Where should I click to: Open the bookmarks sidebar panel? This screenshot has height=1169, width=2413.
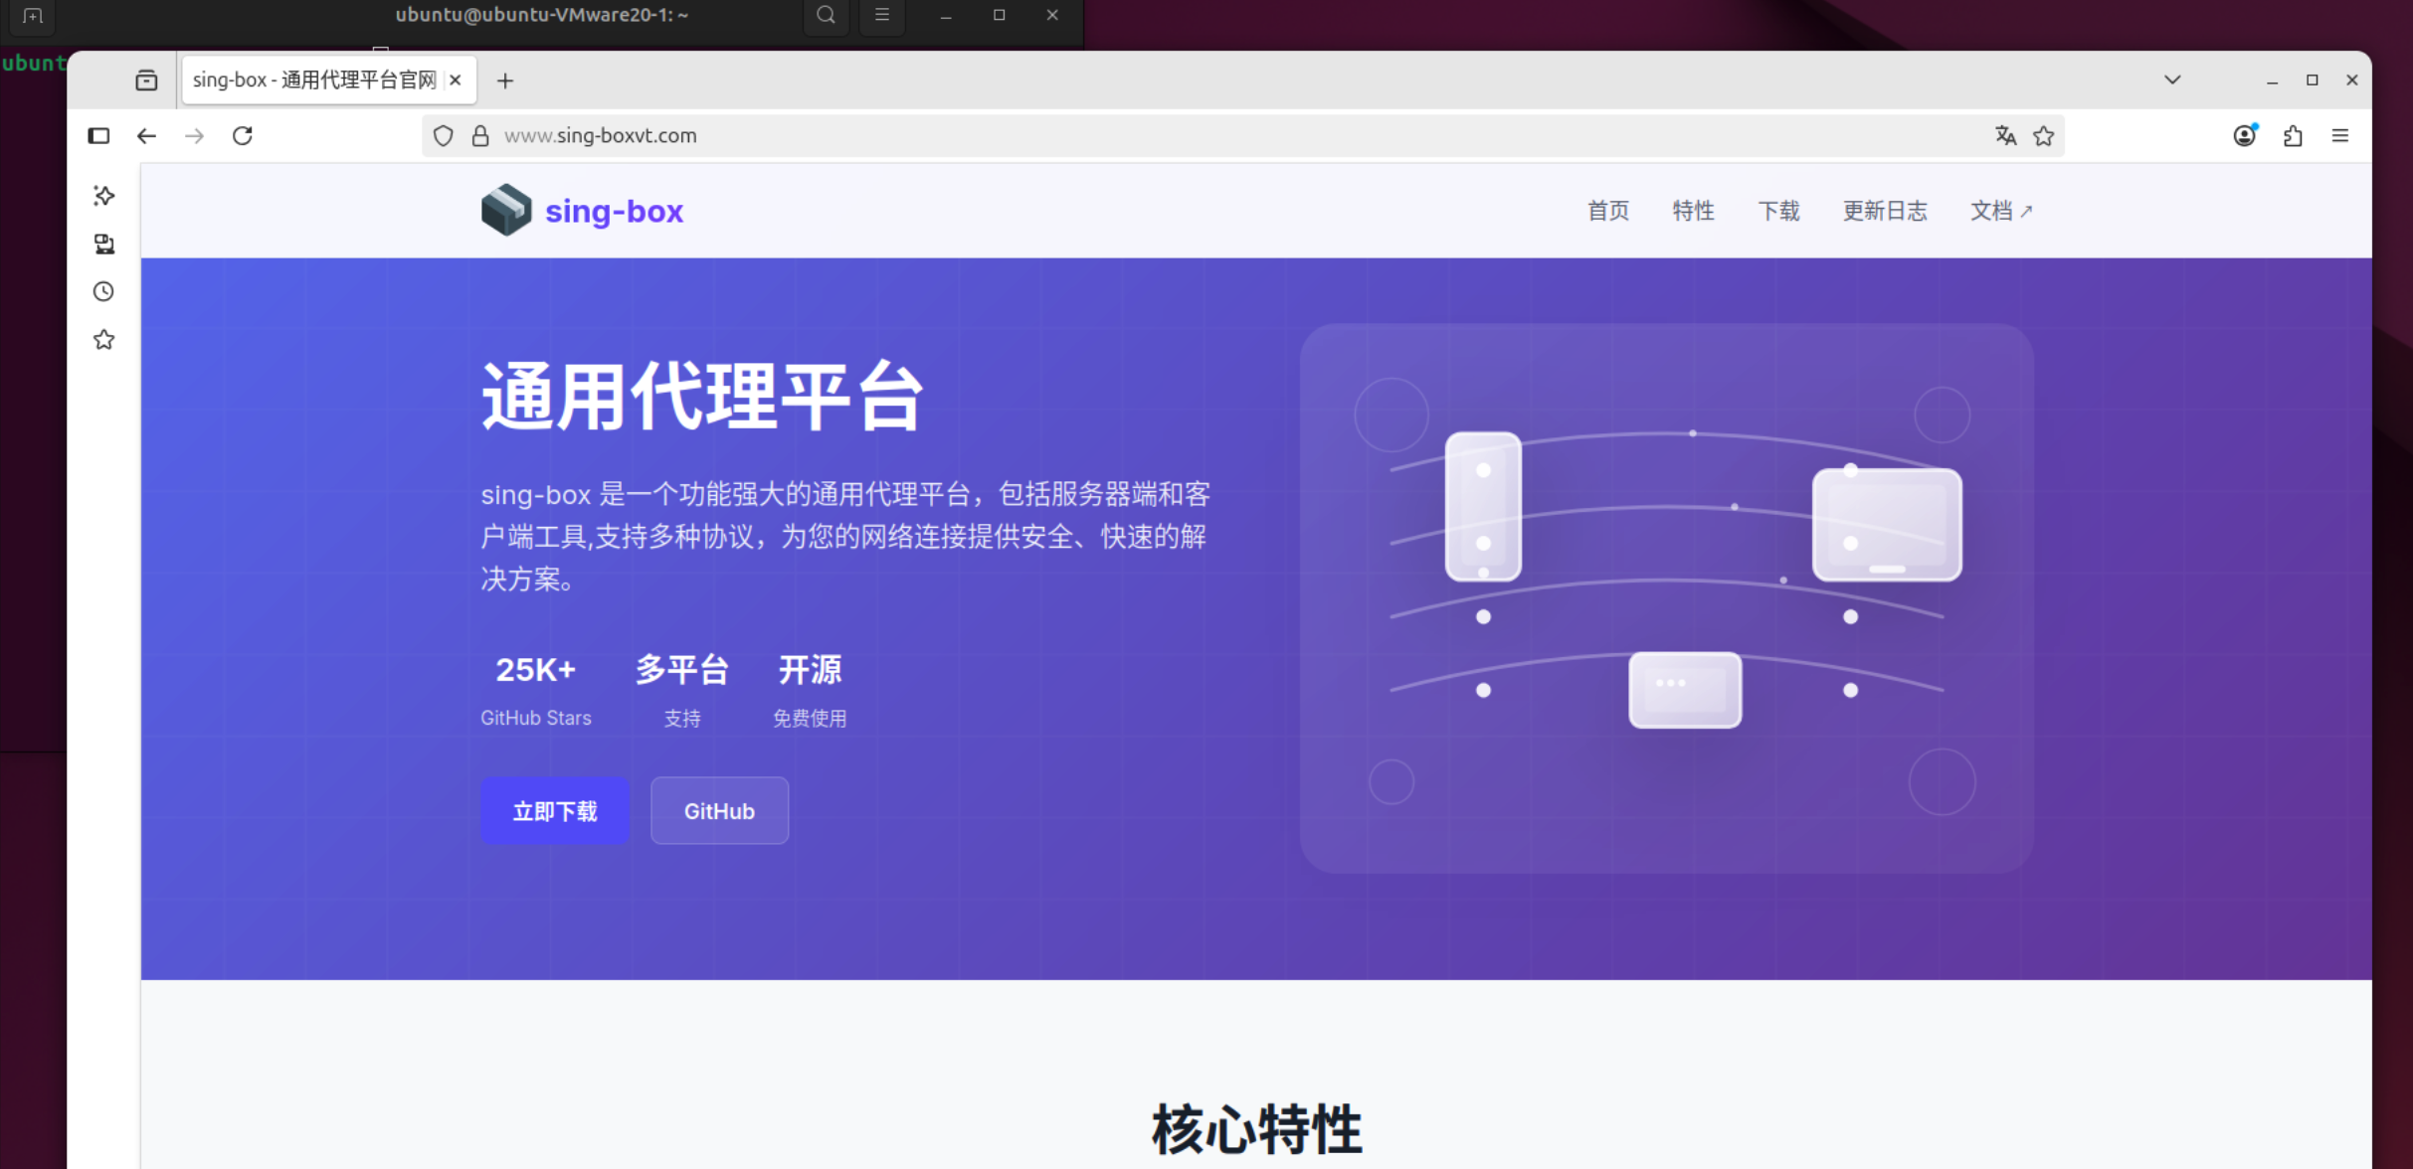103,339
